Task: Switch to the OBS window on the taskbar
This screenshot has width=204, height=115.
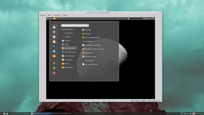Action: point(20,114)
